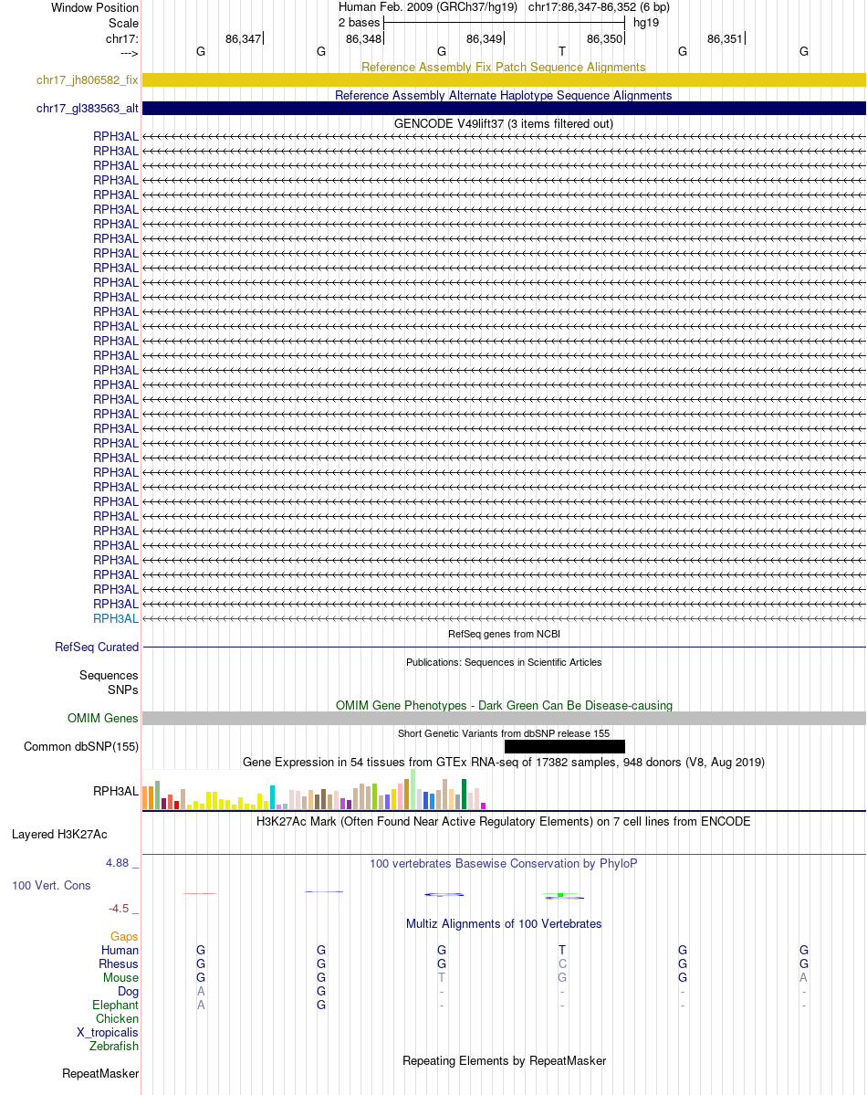Select the 'Mouse' alignment row label
This screenshot has width=867, height=1095.
point(120,978)
